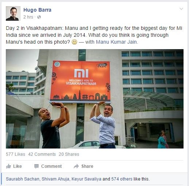Click the Comment button text
The width and height of the screenshot is (189, 186).
point(51,166)
